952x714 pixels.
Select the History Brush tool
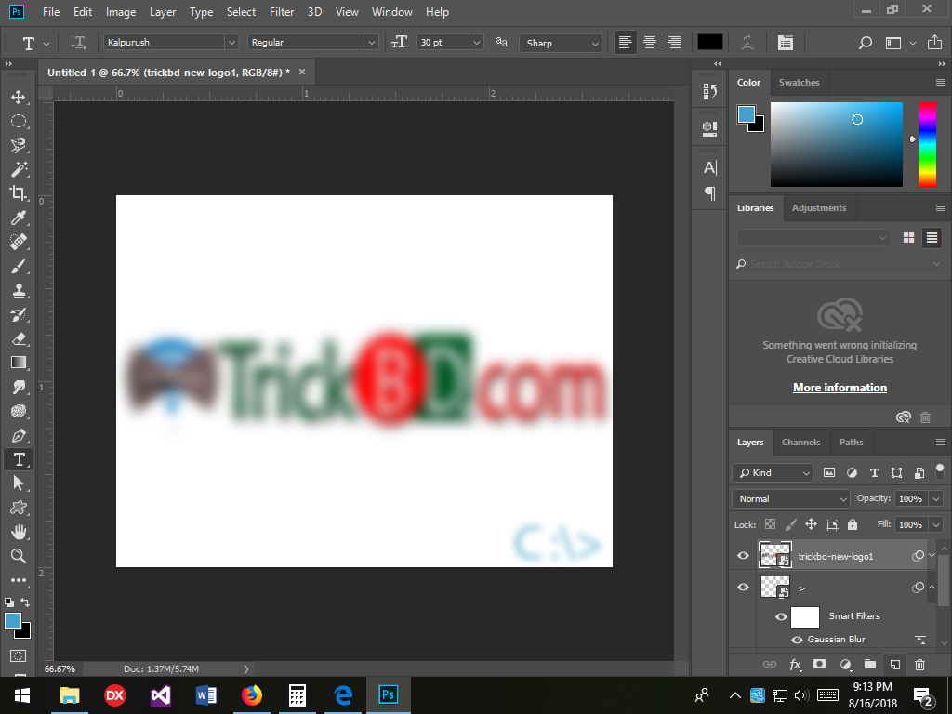click(x=19, y=314)
